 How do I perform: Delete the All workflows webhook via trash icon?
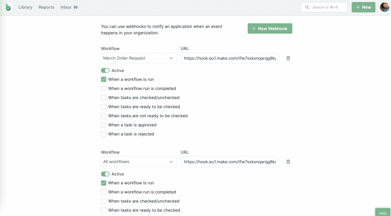pyautogui.click(x=288, y=162)
